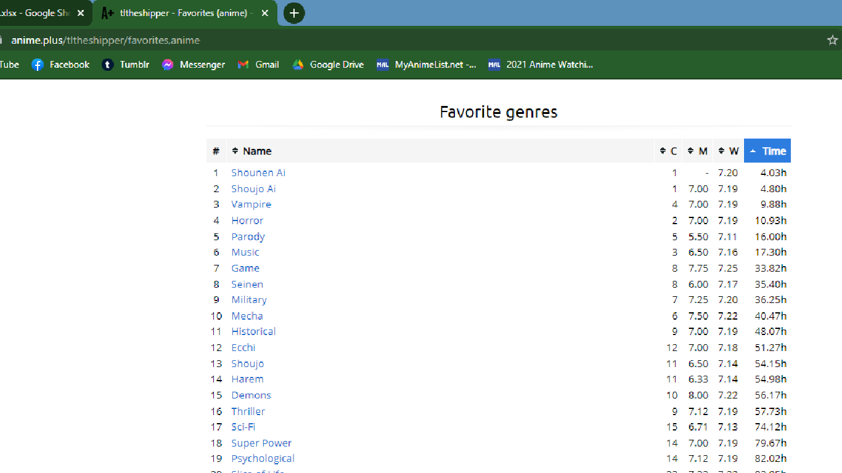Image resolution: width=842 pixels, height=473 pixels.
Task: Open the Facebook bookmark
Action: [60, 65]
